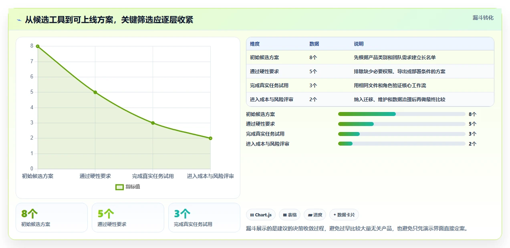This screenshot has width=510, height=248.
Task: Click the lightning icon beside the title
Action: (x=19, y=20)
